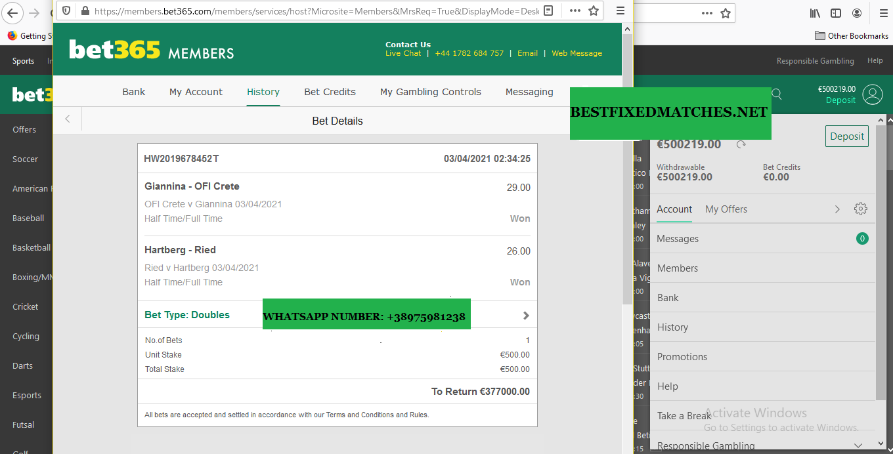Click the Other Bookmarks folder
The image size is (893, 454).
point(851,36)
